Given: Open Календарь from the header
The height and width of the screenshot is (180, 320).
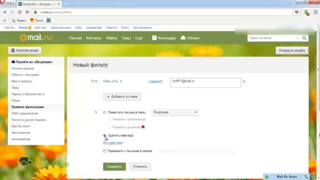Looking at the screenshot, I should coord(164,38).
